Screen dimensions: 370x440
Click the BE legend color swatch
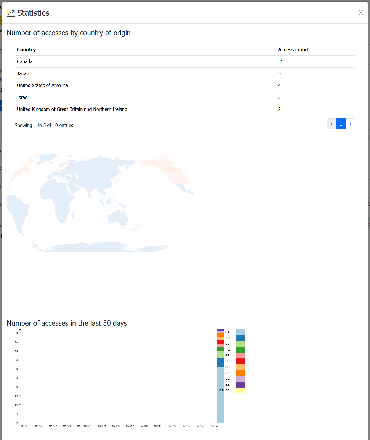(x=241, y=385)
